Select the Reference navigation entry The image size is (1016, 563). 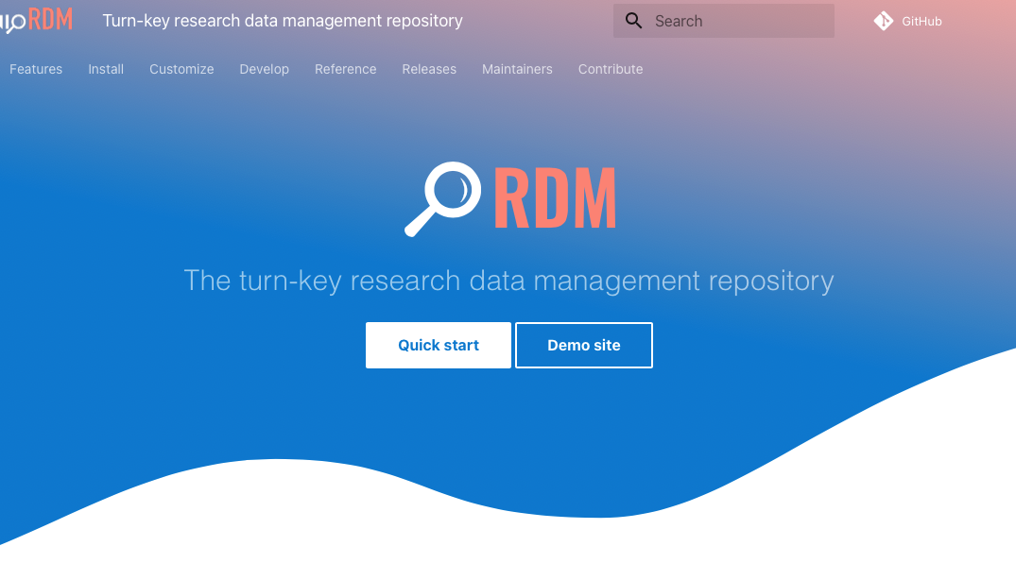345,69
